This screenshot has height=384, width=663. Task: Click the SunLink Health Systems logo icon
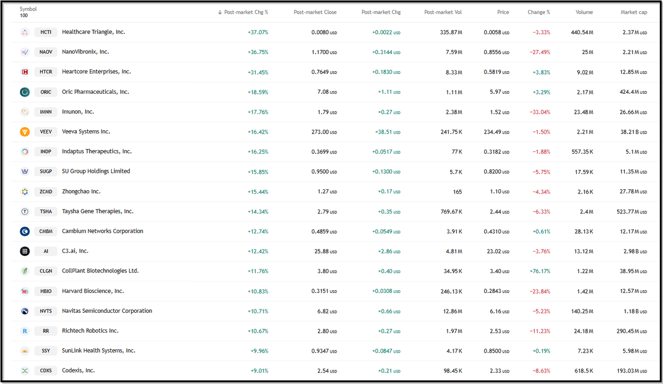click(24, 351)
